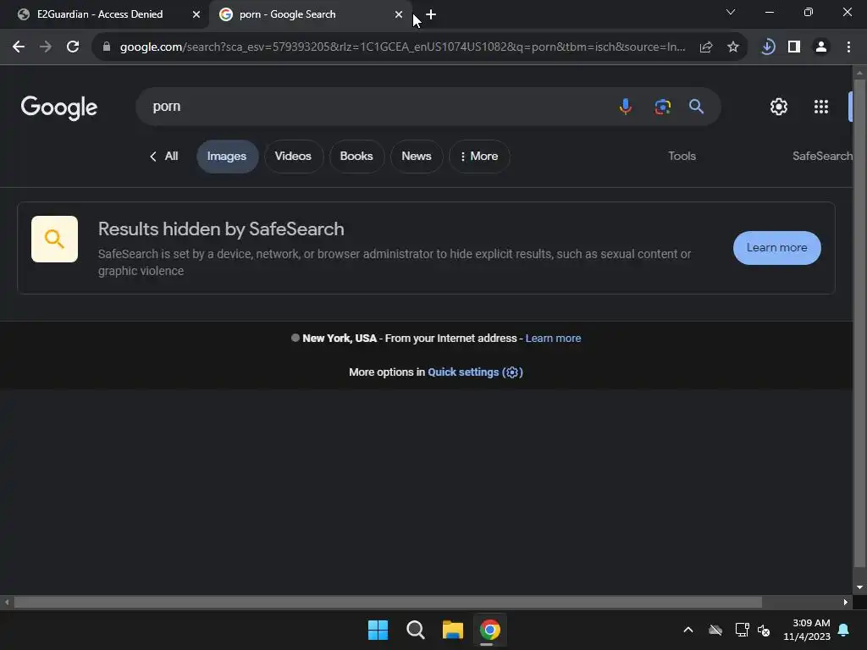Expand the More search filters menu
This screenshot has height=650, width=867.
[x=479, y=157]
